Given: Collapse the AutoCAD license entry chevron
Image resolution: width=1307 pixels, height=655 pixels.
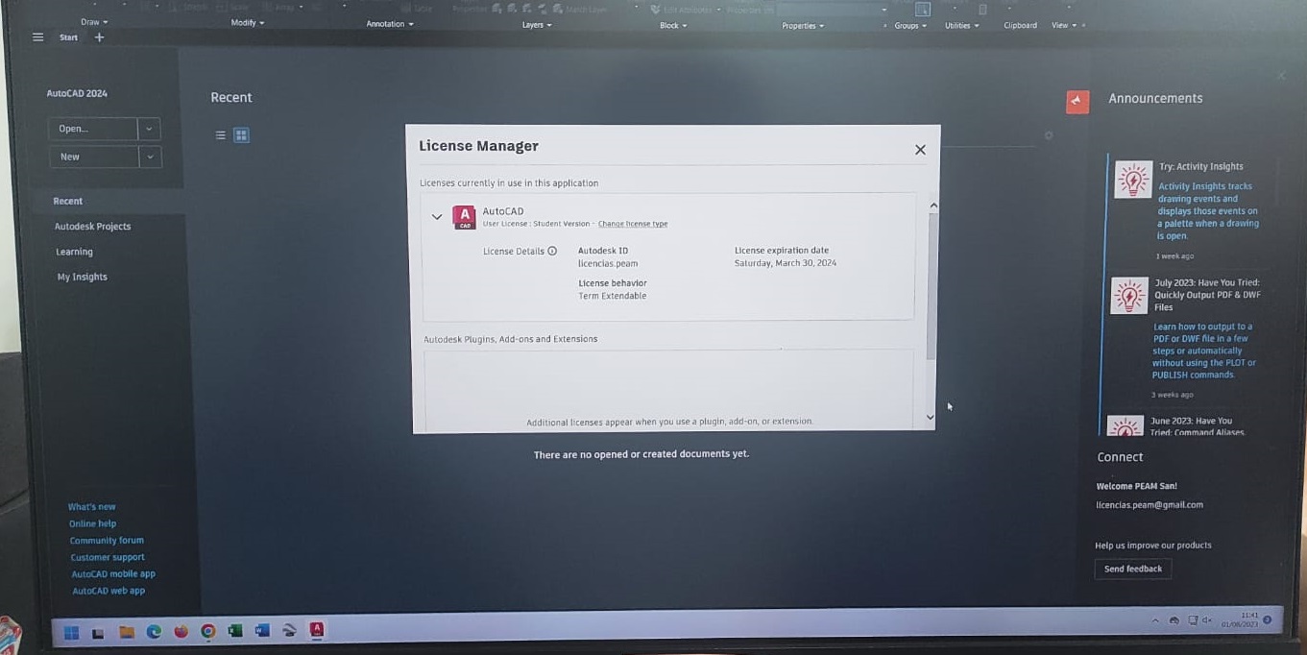Looking at the screenshot, I should [437, 217].
